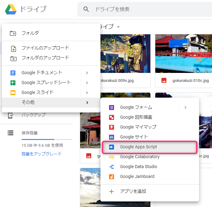Click the Data Studio icon

tap(112, 167)
